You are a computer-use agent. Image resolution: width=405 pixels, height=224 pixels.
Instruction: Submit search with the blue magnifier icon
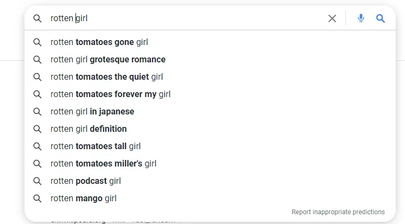380,18
